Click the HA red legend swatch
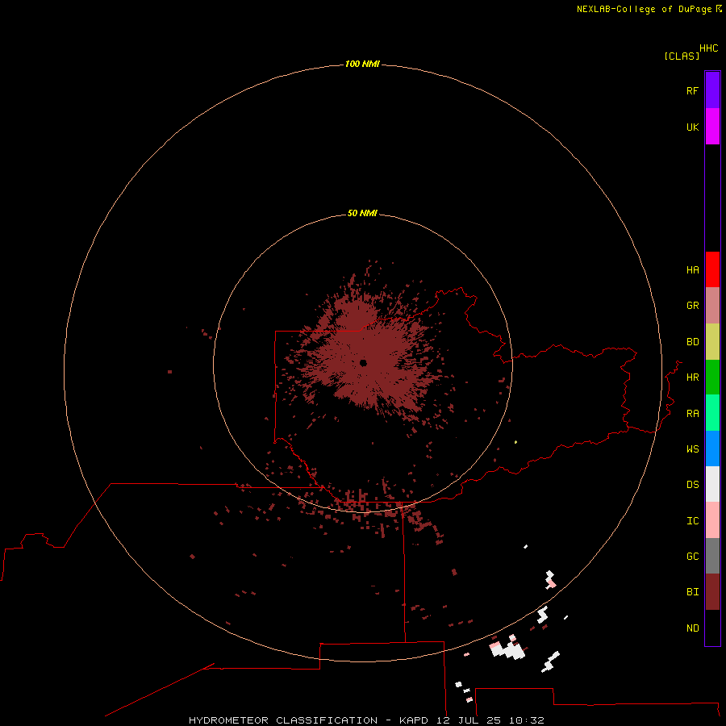Screen dimensions: 726x726 pos(712,269)
